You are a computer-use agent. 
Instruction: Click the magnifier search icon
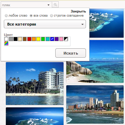coord(55,5)
